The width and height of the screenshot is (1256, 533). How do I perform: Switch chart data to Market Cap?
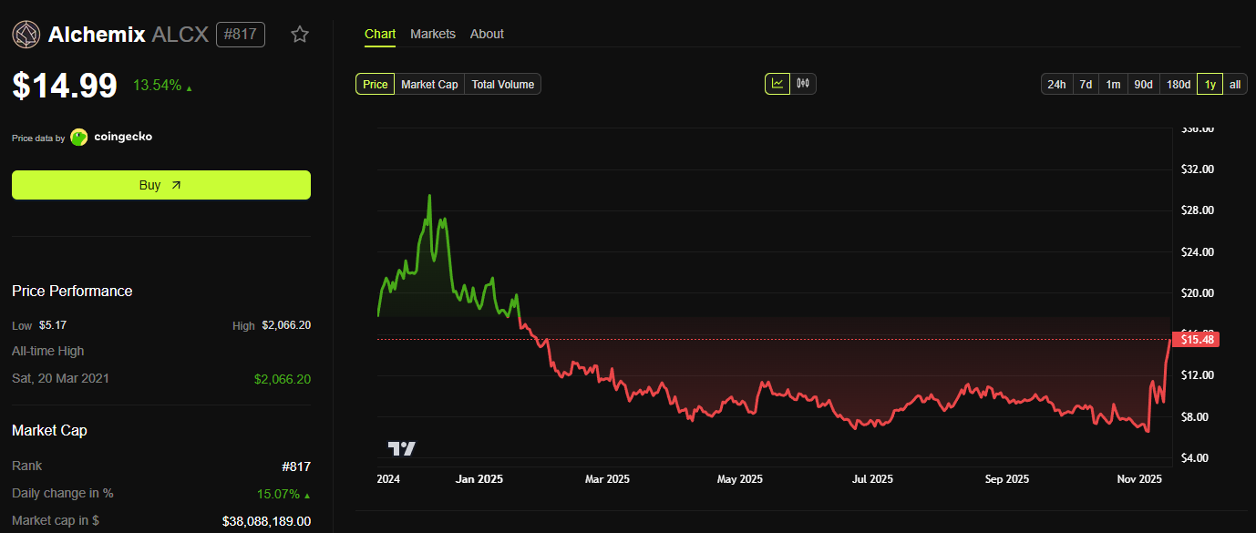428,83
